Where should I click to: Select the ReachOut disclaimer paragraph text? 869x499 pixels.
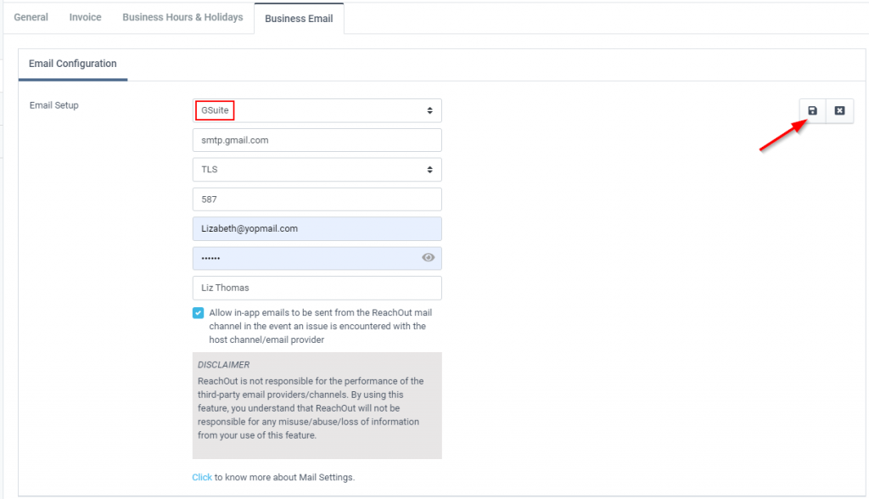[x=311, y=408]
